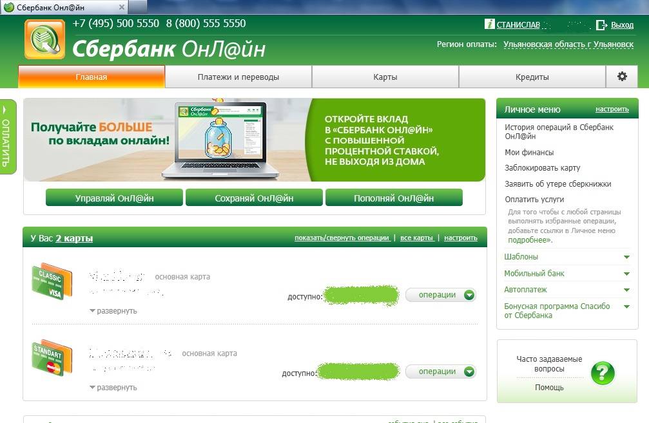Click the Standart MasterCard card icon
This screenshot has height=423, width=649.
(x=52, y=358)
